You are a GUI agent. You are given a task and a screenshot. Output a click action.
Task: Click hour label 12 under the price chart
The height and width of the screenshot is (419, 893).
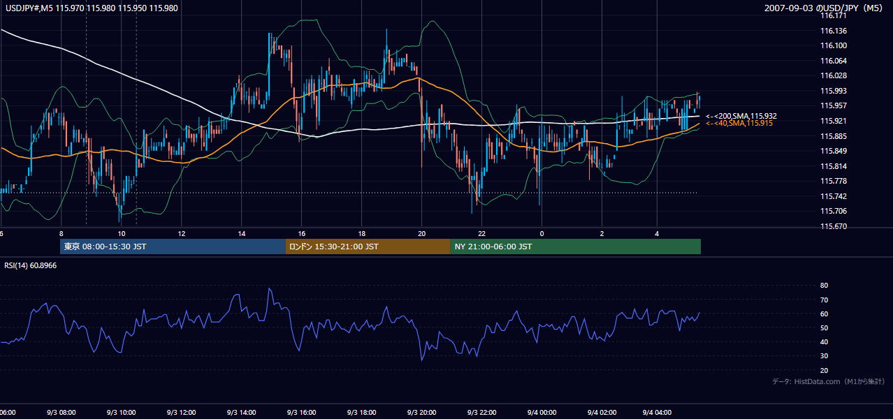click(182, 233)
